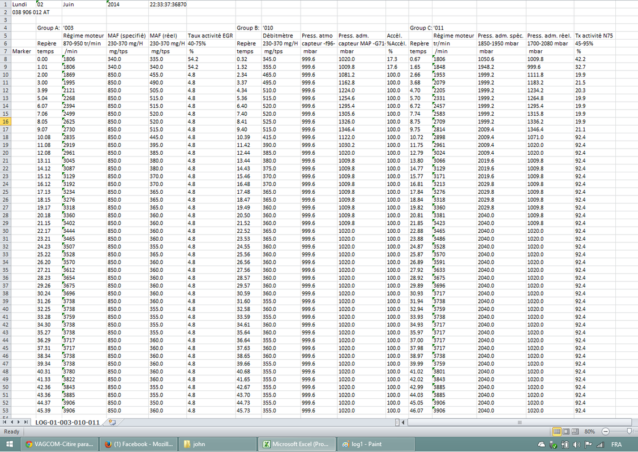This screenshot has width=638, height=452.
Task: Click the previous sheet navigation arrow
Action: coord(11,423)
